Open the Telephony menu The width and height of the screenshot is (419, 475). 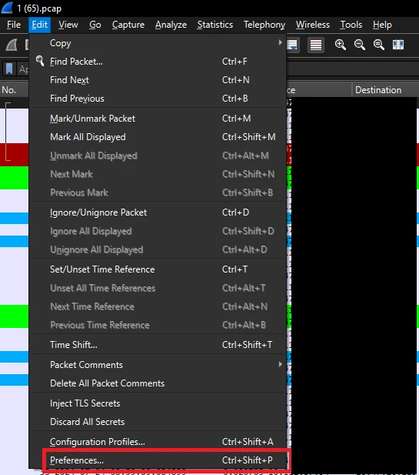point(264,25)
